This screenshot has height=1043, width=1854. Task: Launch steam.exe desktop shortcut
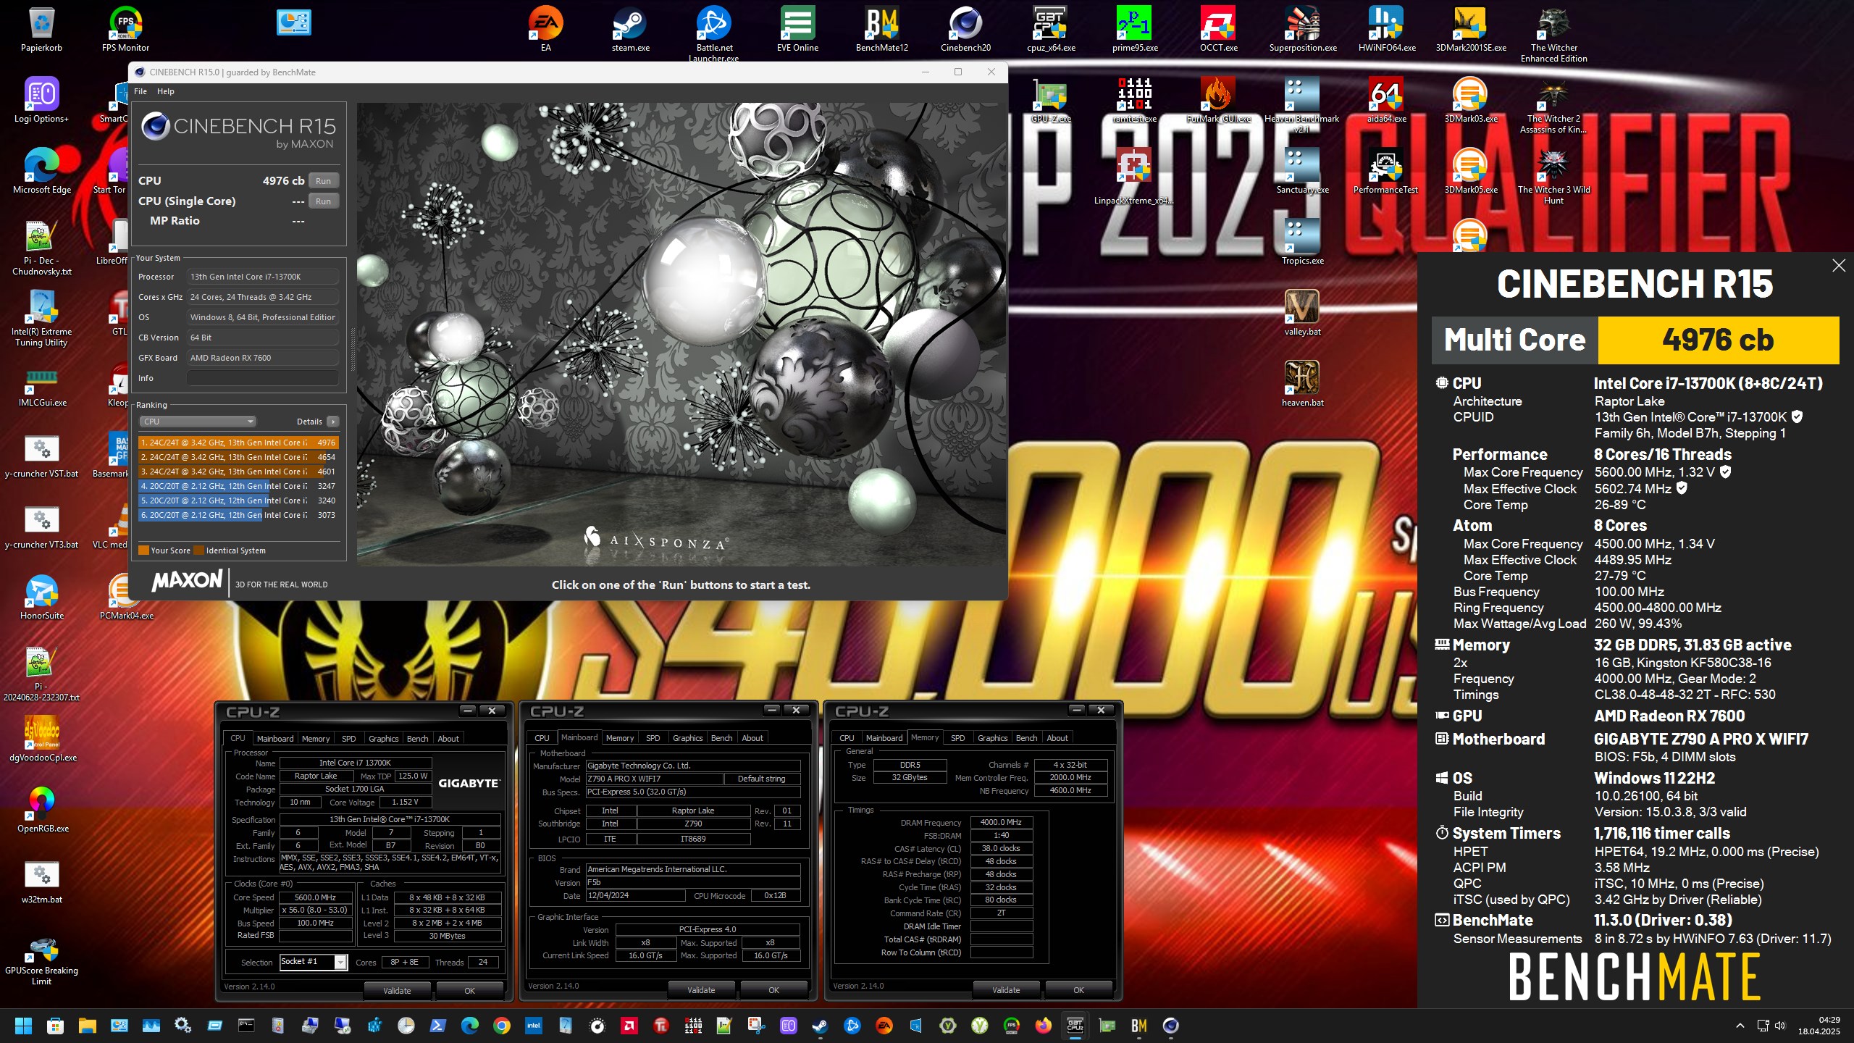[x=630, y=29]
